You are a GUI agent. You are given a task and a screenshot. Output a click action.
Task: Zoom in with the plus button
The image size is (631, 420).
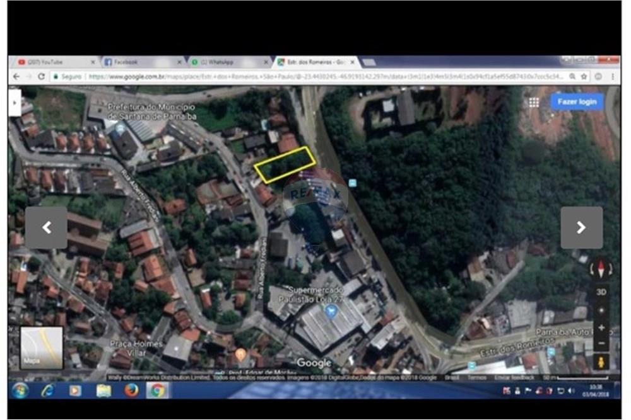[x=601, y=328]
